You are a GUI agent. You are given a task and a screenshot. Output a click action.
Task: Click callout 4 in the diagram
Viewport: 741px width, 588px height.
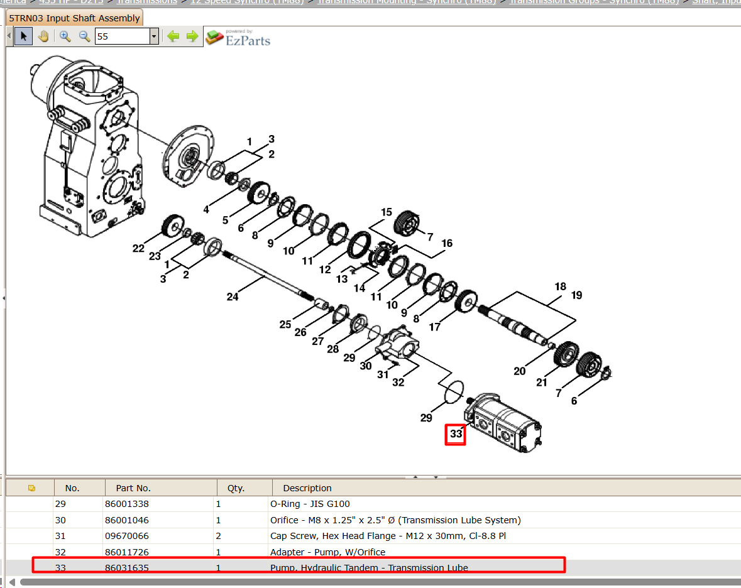pyautogui.click(x=206, y=209)
